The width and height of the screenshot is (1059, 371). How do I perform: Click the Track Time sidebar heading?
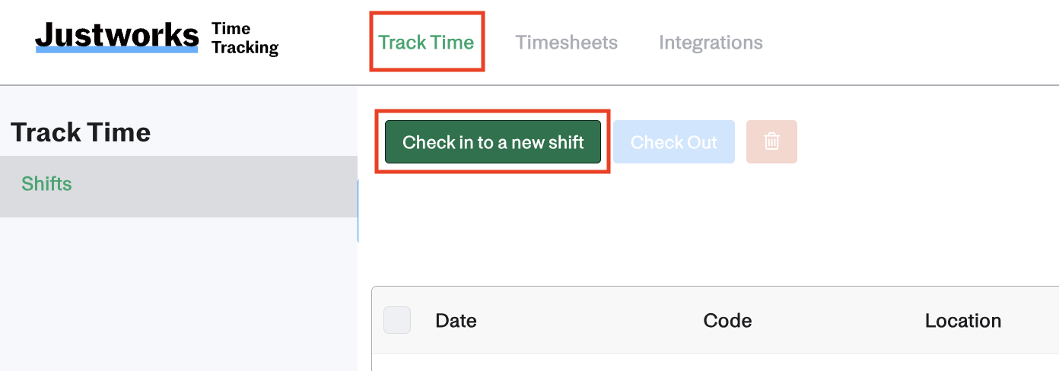81,132
